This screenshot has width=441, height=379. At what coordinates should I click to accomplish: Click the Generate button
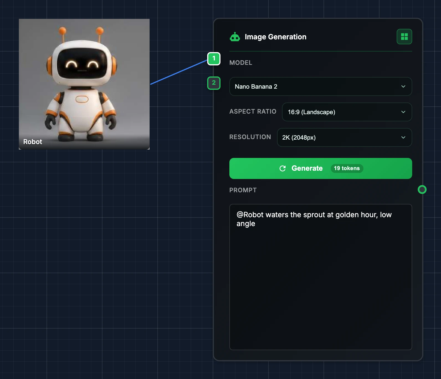(x=321, y=168)
